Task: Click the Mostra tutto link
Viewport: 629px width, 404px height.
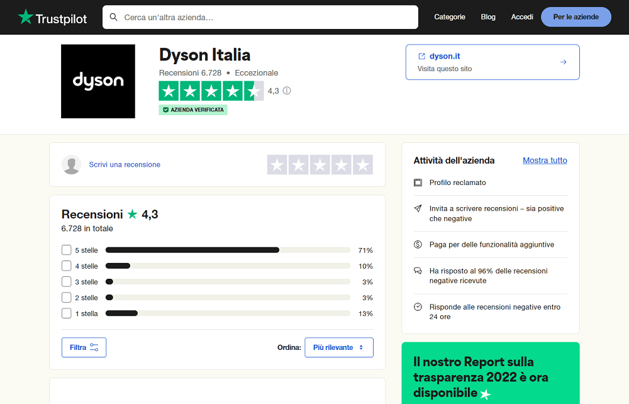Action: click(x=545, y=160)
